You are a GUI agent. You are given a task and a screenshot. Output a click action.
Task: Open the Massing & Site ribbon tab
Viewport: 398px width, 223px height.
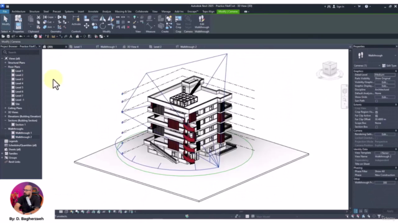click(x=123, y=12)
